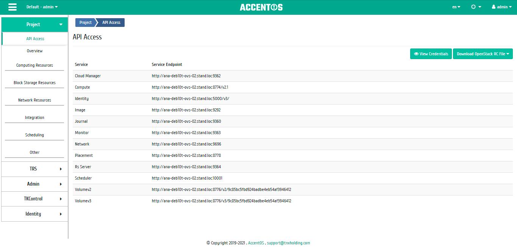Open Scheduling sidebar group
The width and height of the screenshot is (517, 247).
tap(34, 135)
